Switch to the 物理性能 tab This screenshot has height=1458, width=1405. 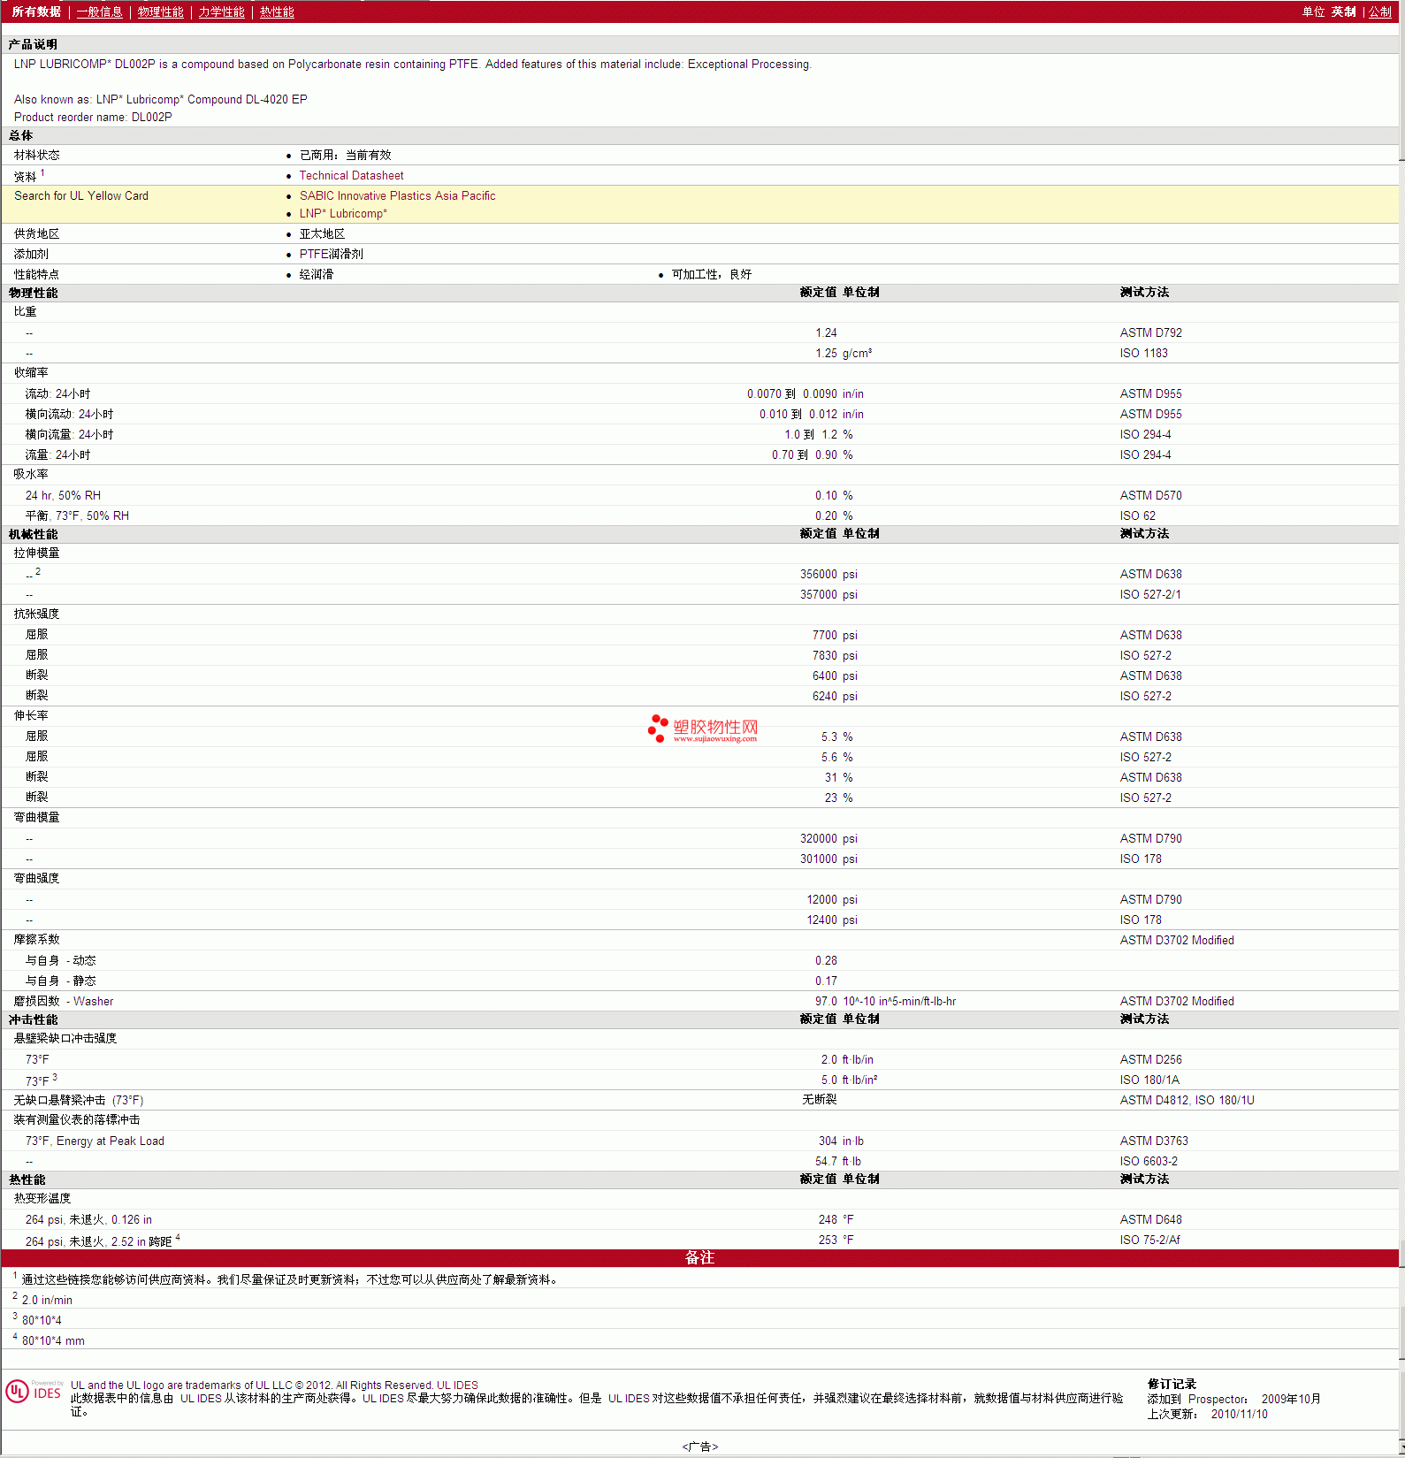tap(161, 11)
